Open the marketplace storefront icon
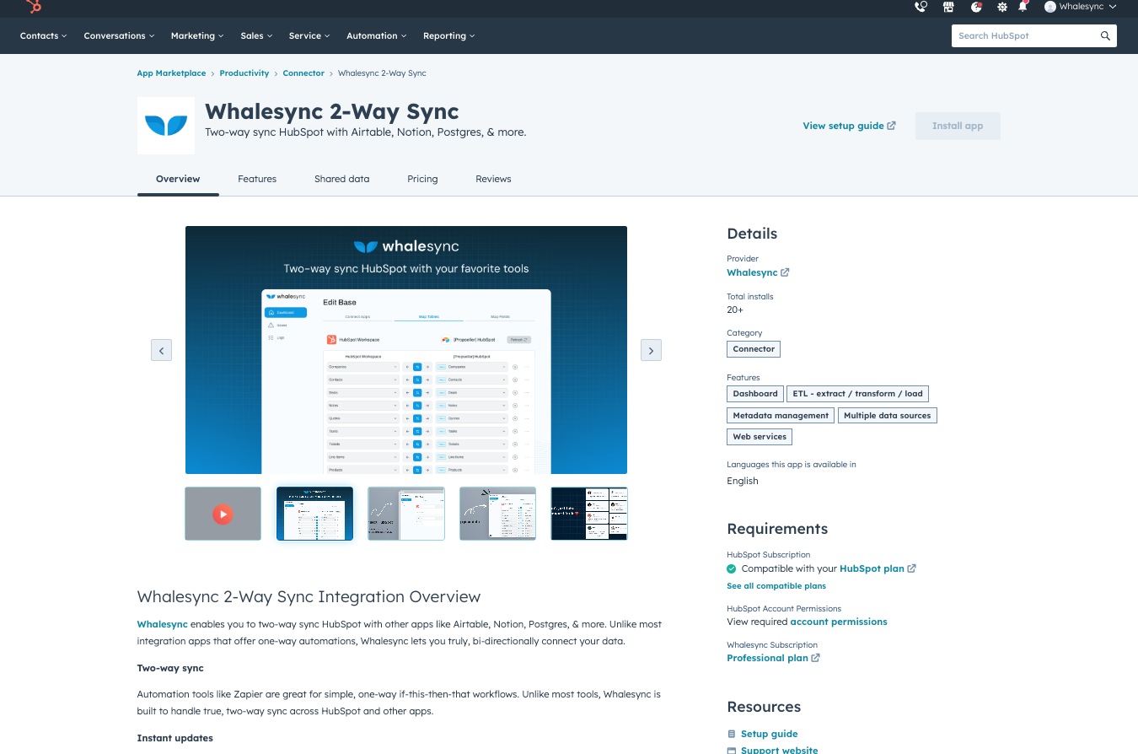The width and height of the screenshot is (1138, 754). pos(948,7)
